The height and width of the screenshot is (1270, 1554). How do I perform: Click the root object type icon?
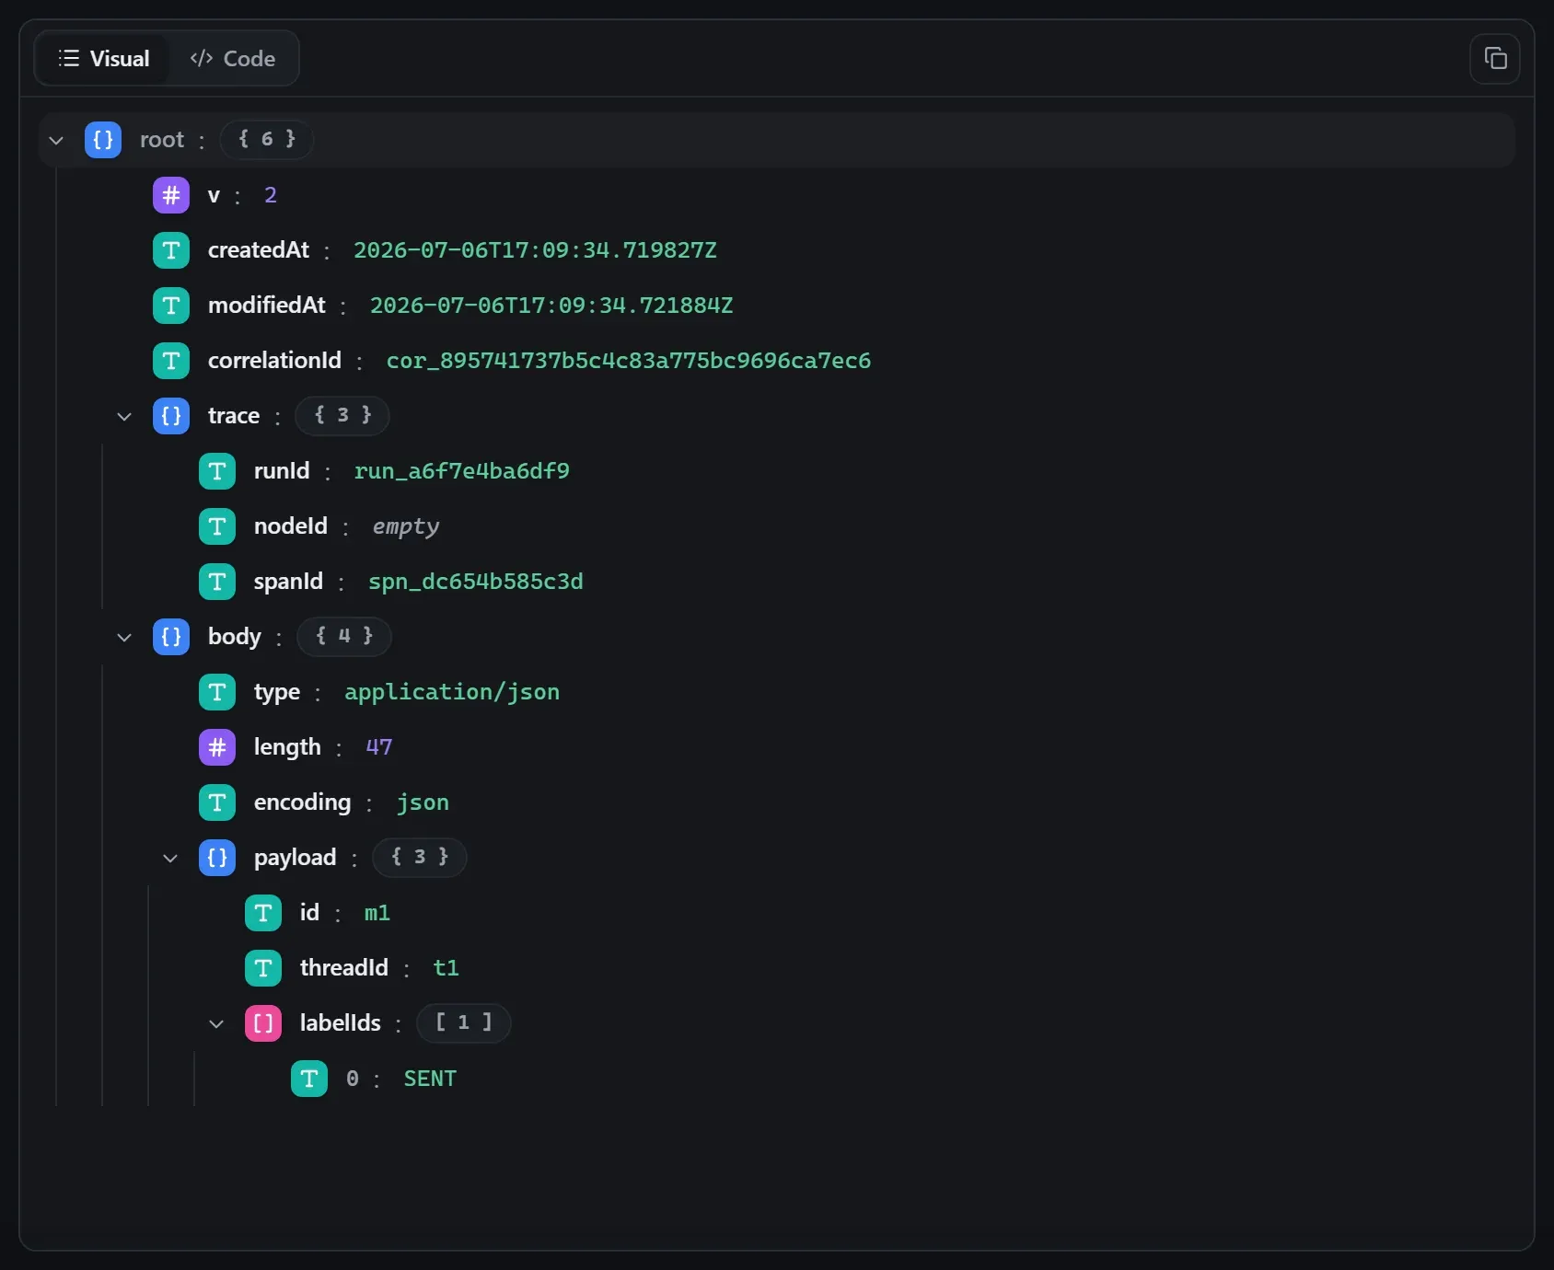click(103, 140)
